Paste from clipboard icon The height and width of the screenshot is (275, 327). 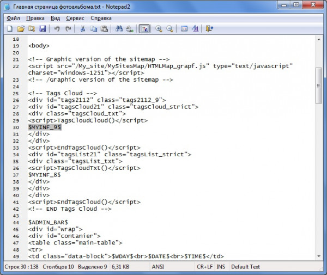pyautogui.click(x=104, y=28)
